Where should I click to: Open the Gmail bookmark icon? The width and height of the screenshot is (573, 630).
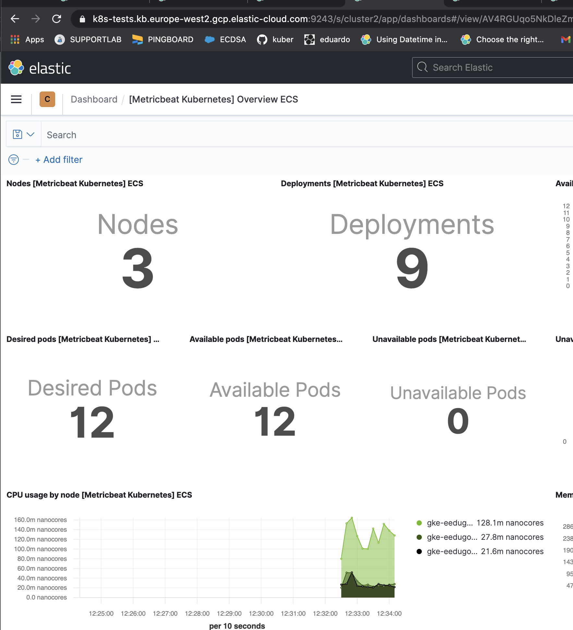click(x=566, y=40)
